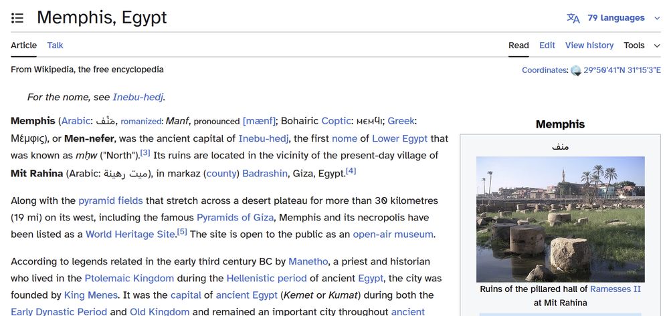Screen dimensions: 669x316
Task: Open the capital link
Action: pos(185,295)
